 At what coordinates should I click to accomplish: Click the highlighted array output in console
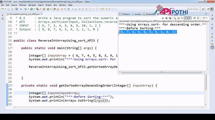[x=148, y=32]
